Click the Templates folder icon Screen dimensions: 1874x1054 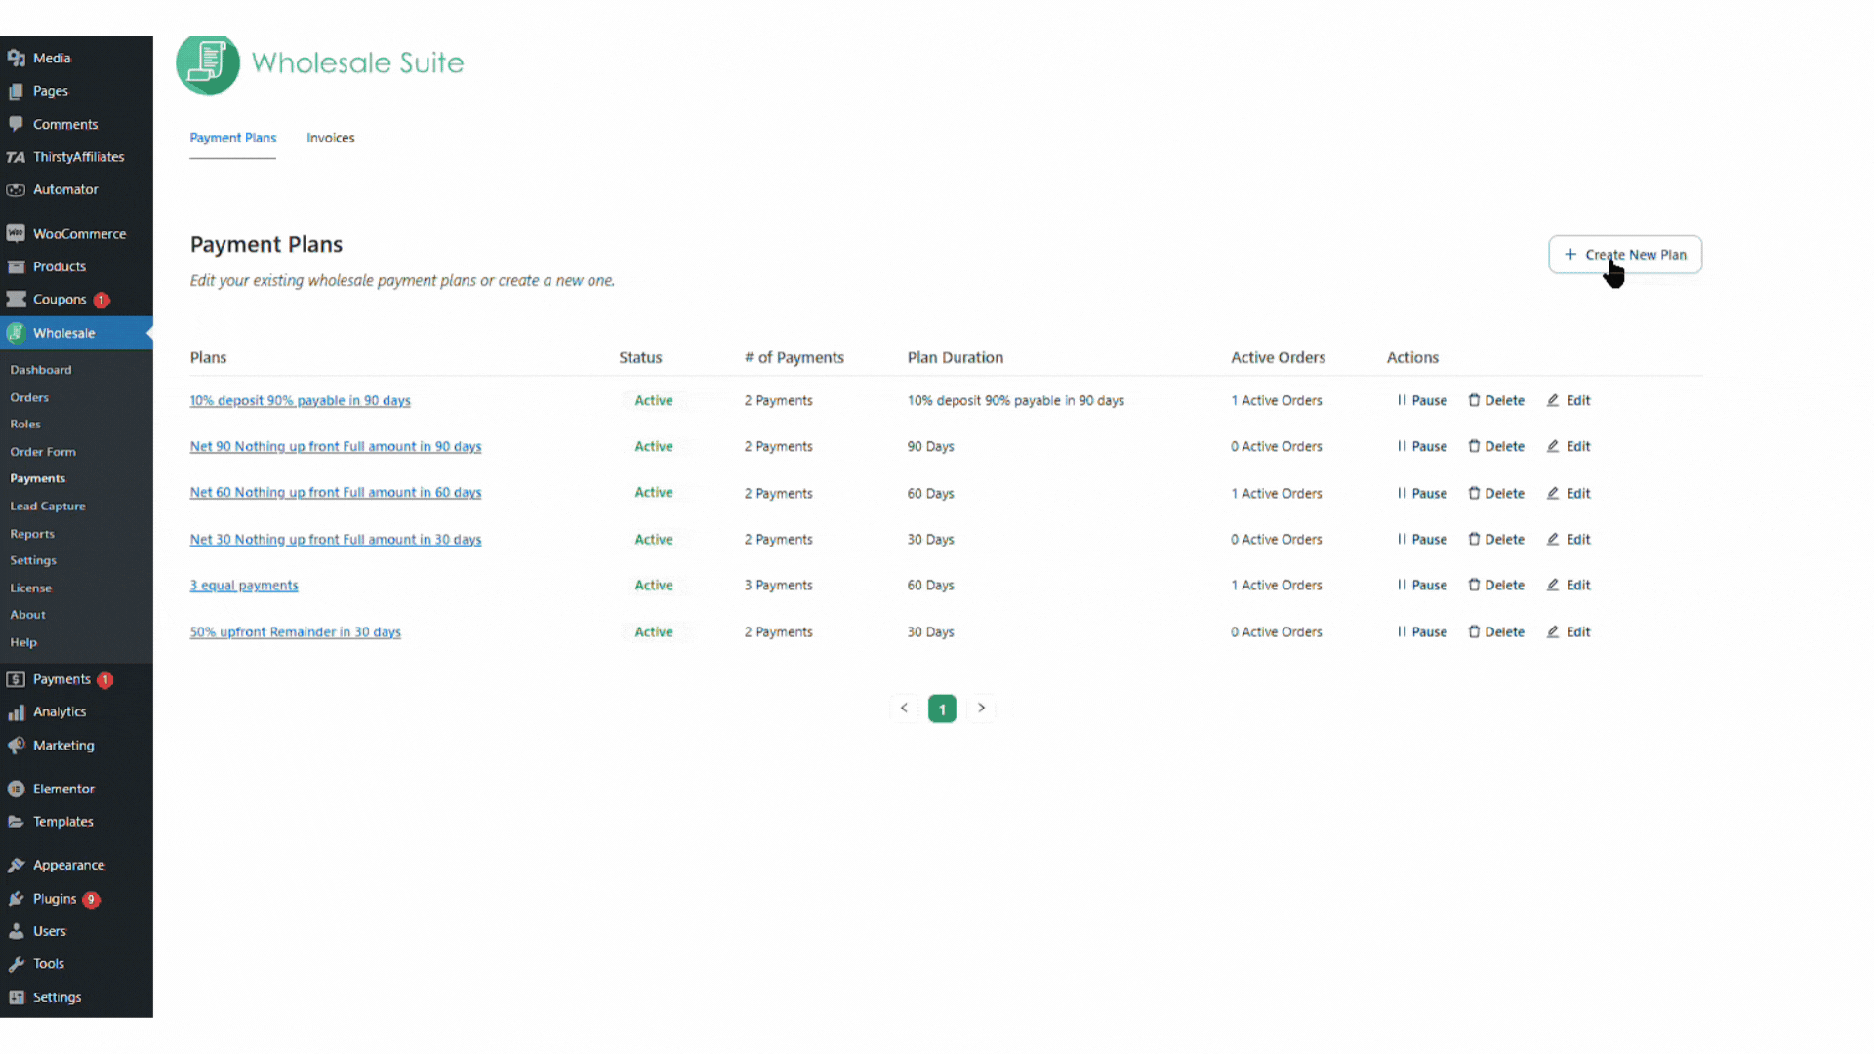point(16,822)
